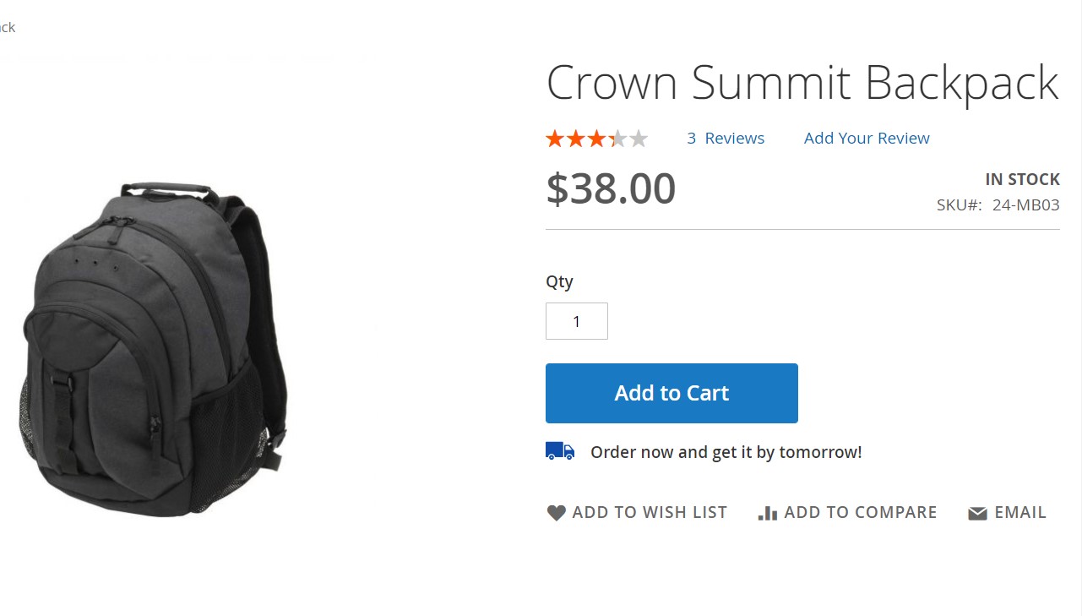Click the first orange rating star
This screenshot has height=616, width=1082.
pyautogui.click(x=555, y=139)
